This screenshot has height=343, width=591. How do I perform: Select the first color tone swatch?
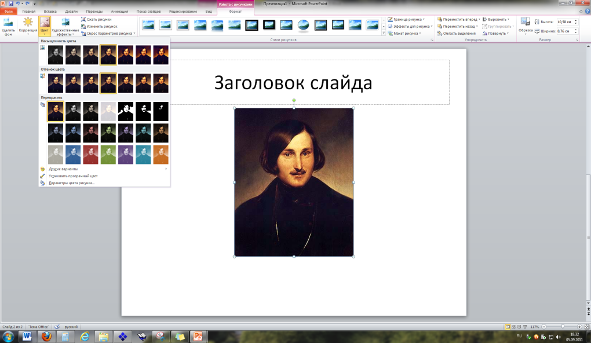[x=56, y=83]
